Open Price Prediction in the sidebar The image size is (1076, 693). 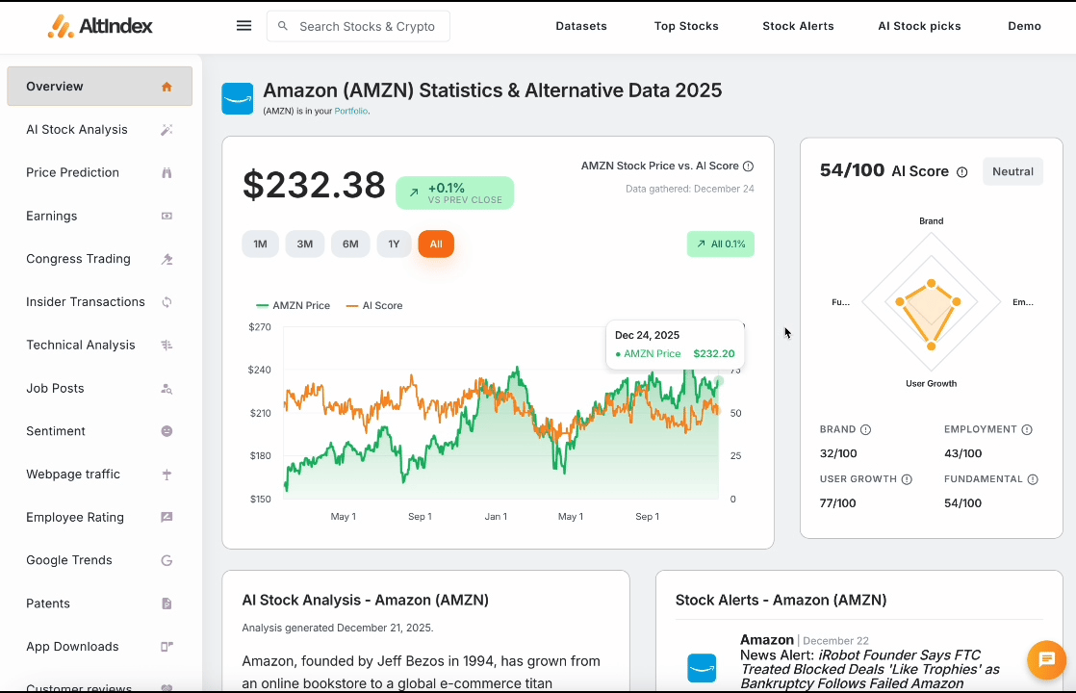coord(99,173)
